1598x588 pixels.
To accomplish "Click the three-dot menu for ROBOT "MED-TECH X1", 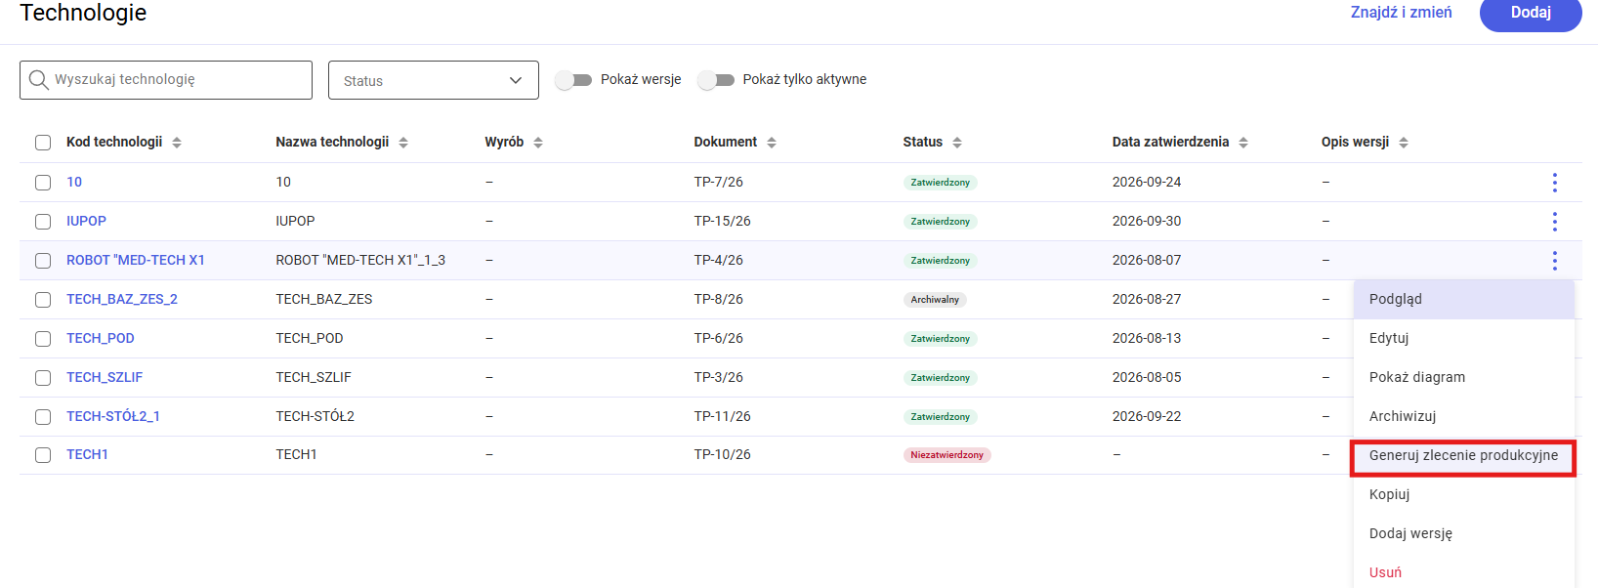I will 1554,261.
